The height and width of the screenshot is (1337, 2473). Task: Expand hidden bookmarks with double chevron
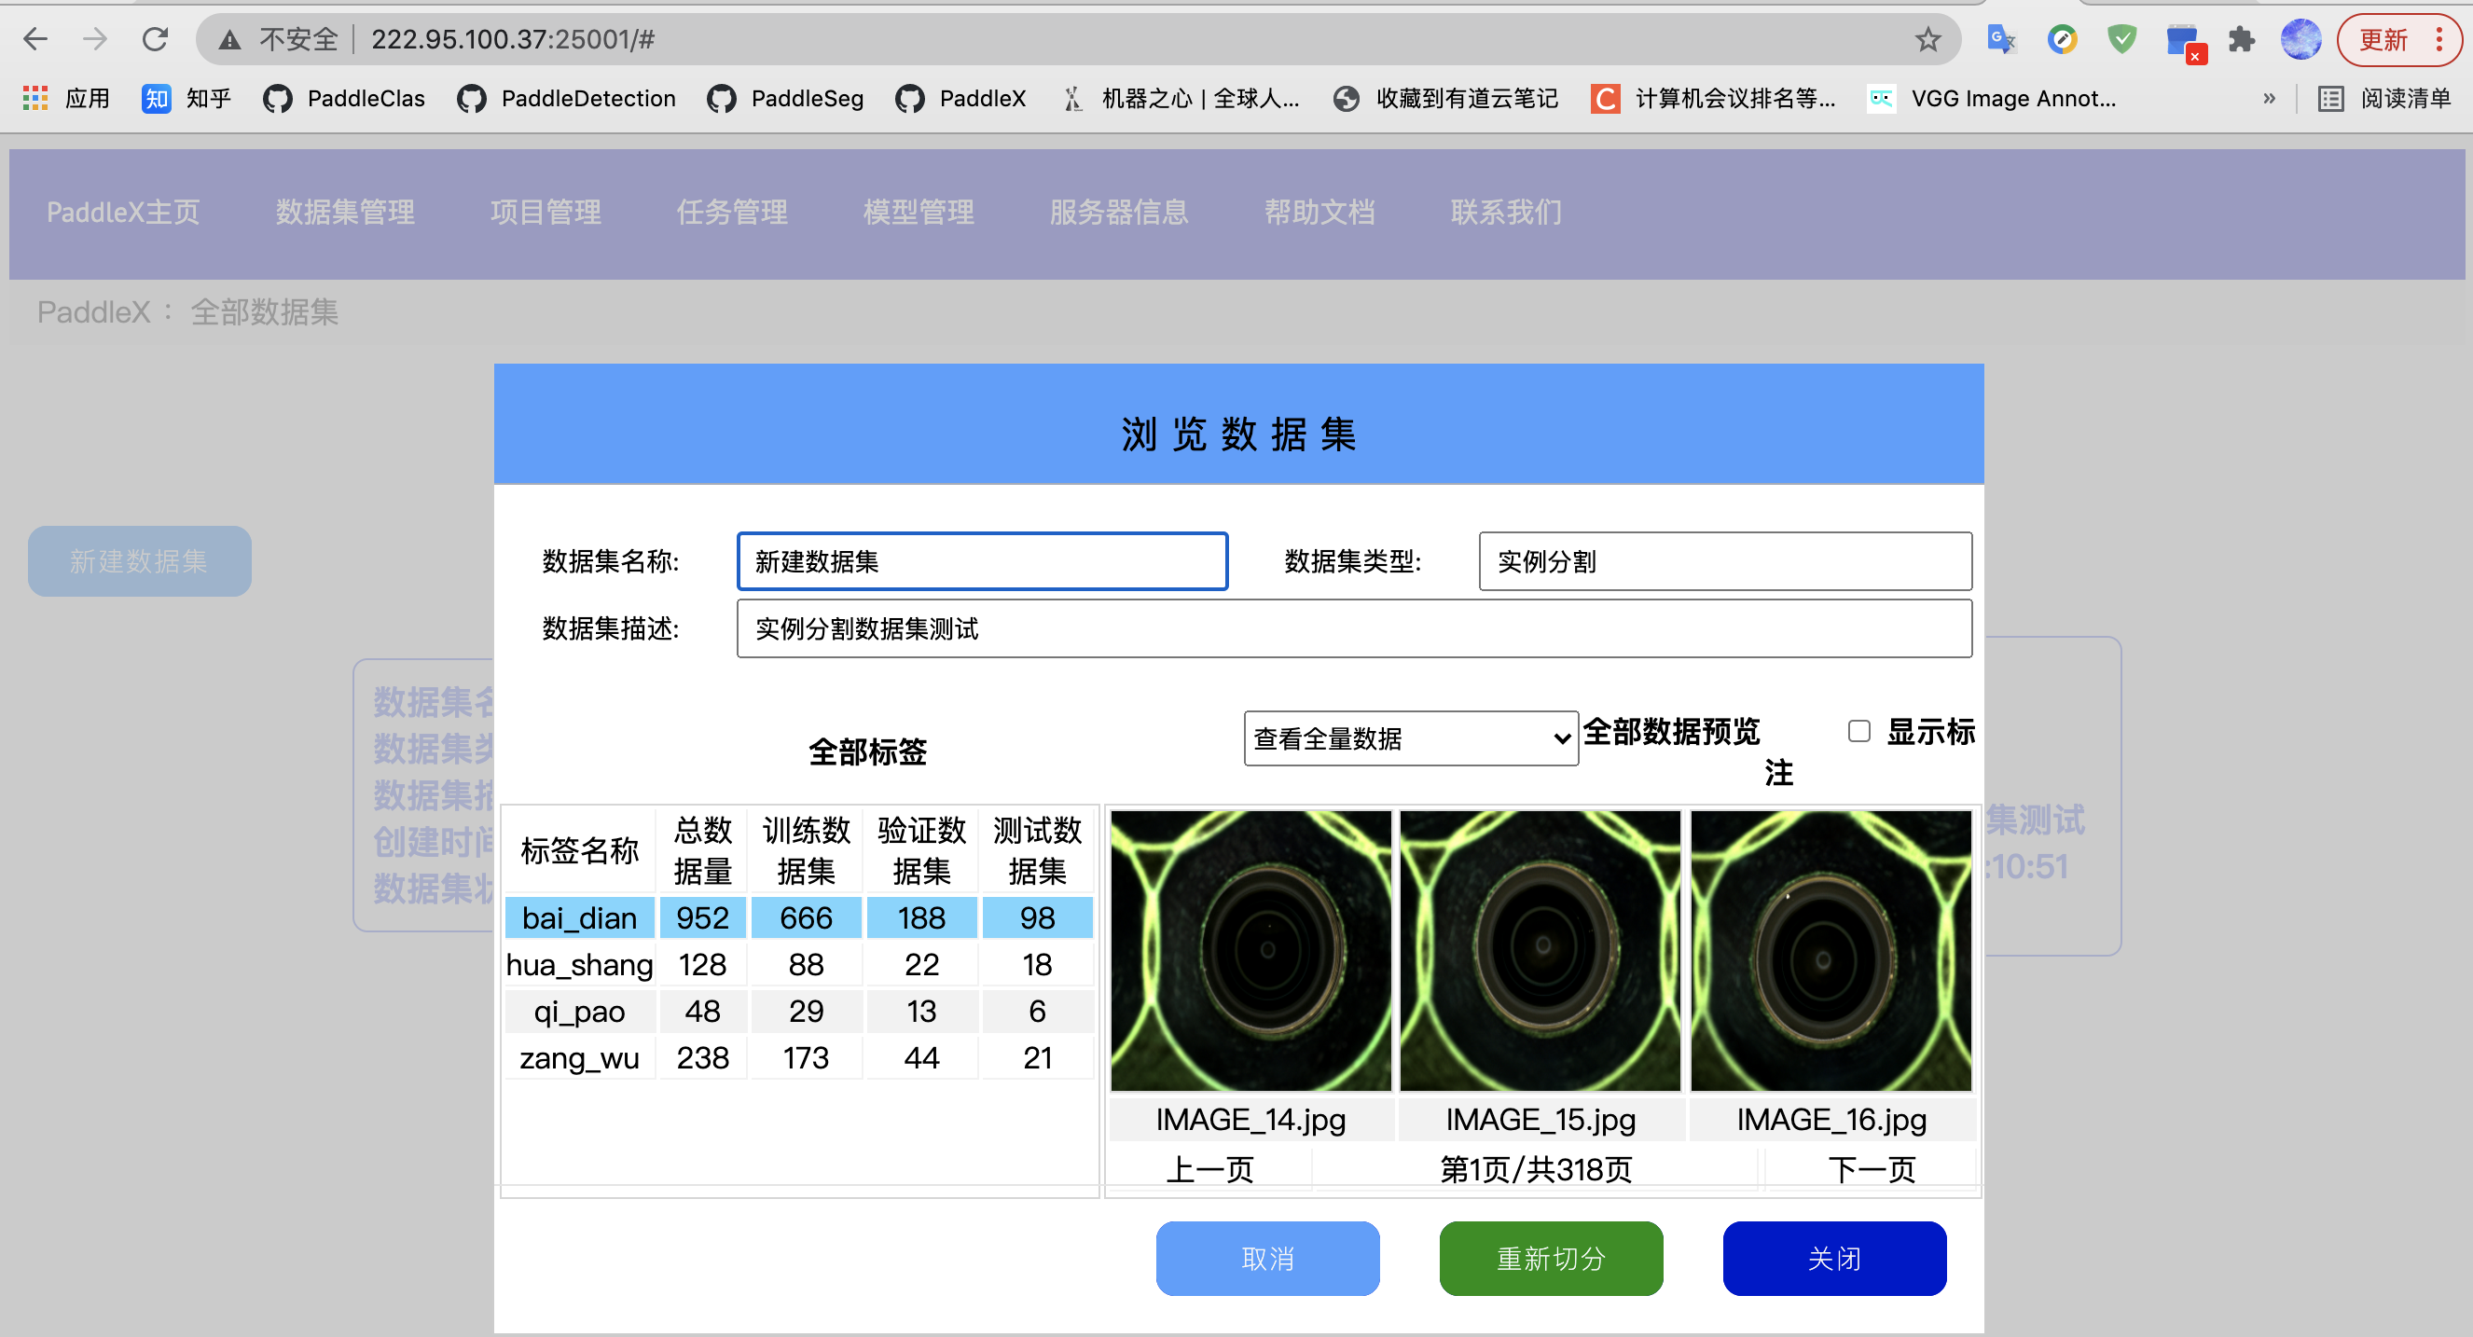coord(2269,98)
